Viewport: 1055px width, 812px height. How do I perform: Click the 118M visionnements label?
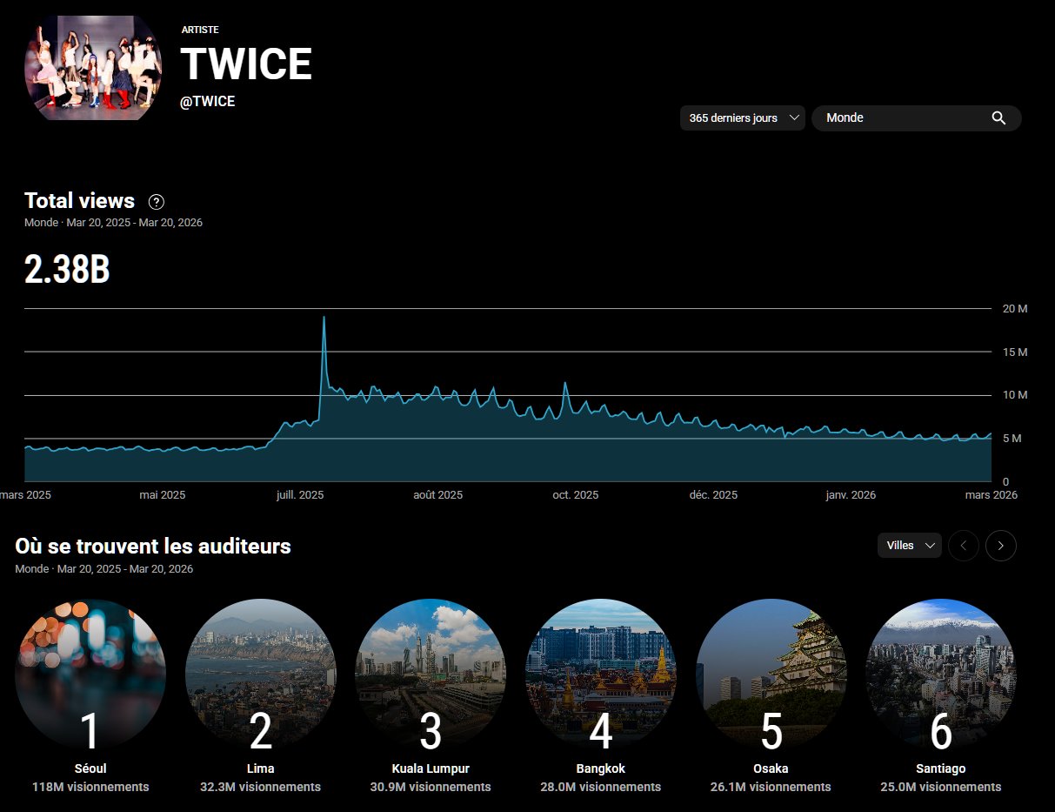tap(90, 787)
